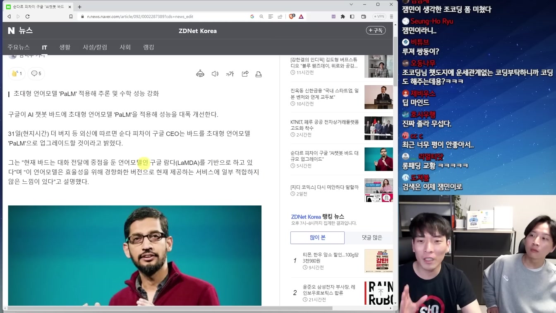Click the clapping reaction button showing 1

[17, 73]
